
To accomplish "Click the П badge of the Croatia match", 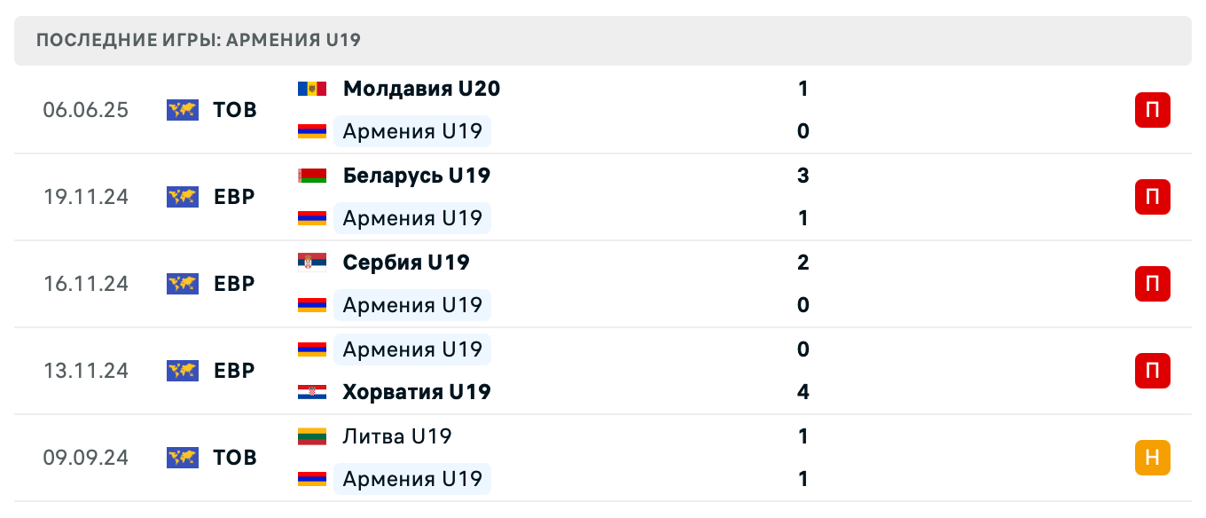I will click(1152, 371).
